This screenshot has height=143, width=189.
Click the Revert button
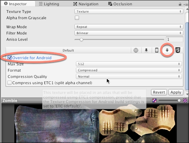pos(159,92)
